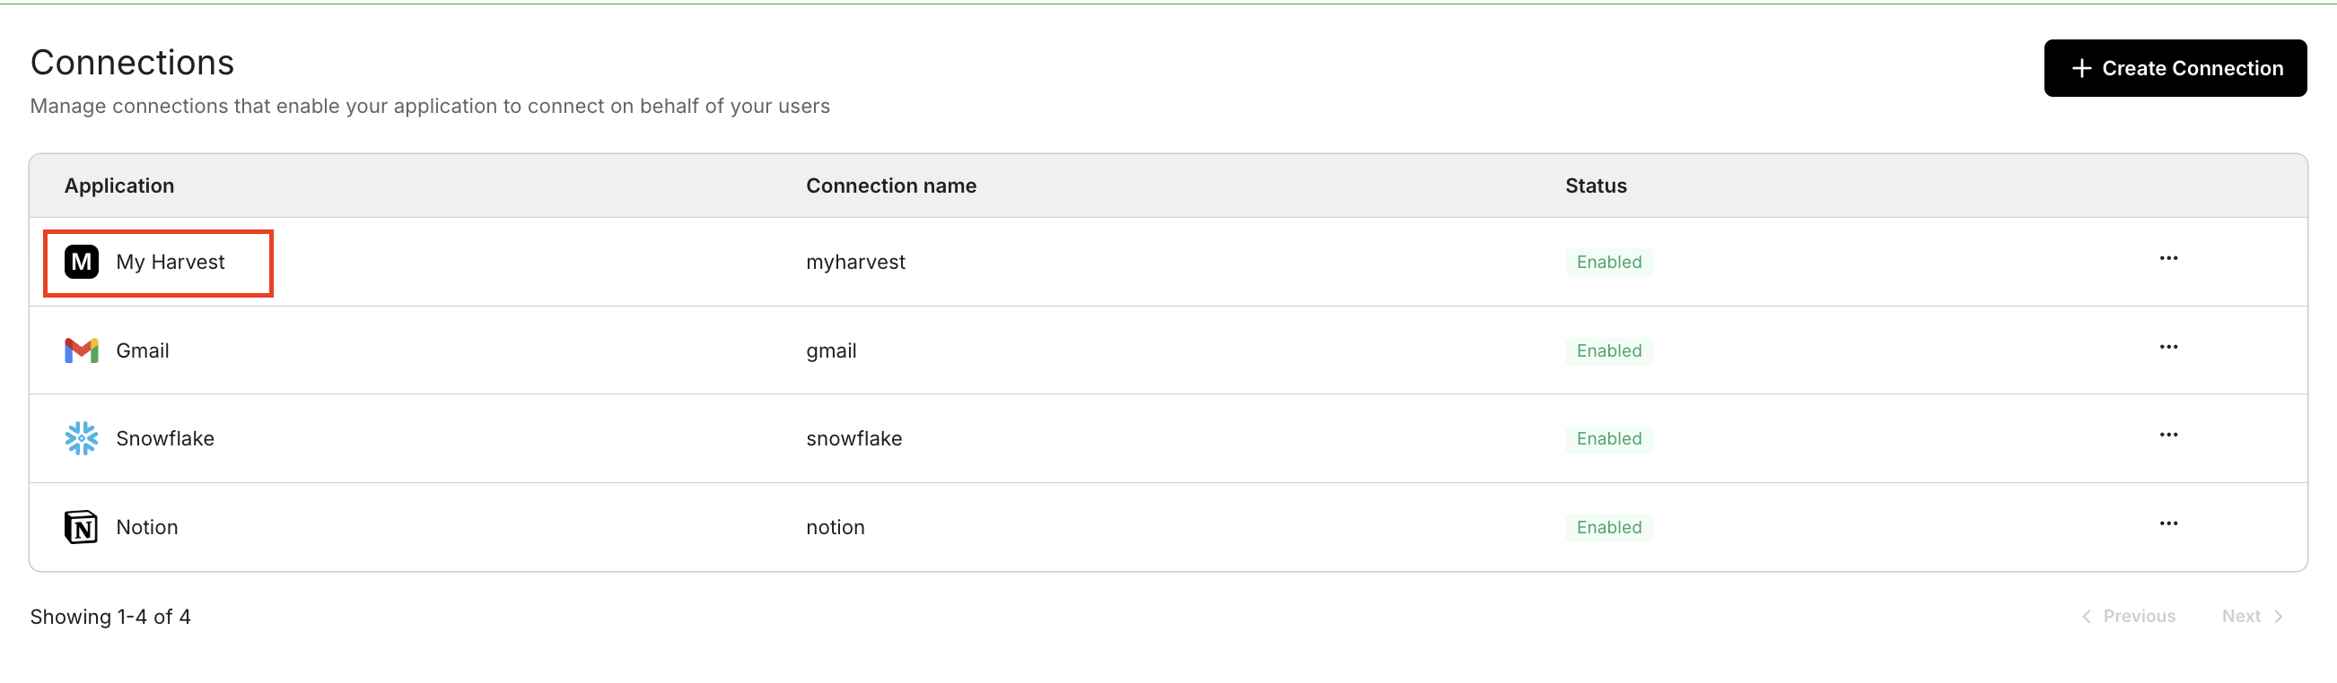Click the right chevron icon beside Next

(x=2280, y=616)
